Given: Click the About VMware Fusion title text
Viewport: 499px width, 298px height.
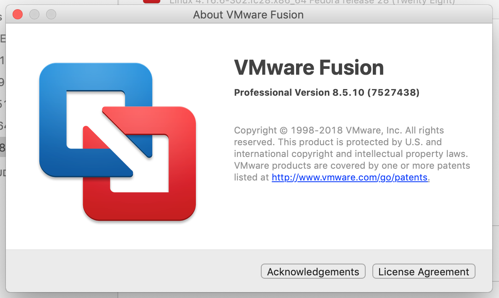Looking at the screenshot, I should click(248, 15).
